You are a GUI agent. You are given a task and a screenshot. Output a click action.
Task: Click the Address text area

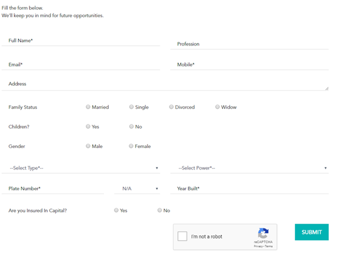[x=165, y=84]
